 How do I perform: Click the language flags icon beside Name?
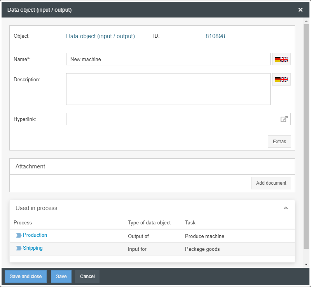pyautogui.click(x=281, y=59)
